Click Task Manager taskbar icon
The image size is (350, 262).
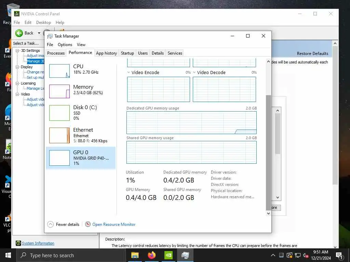tap(185, 255)
